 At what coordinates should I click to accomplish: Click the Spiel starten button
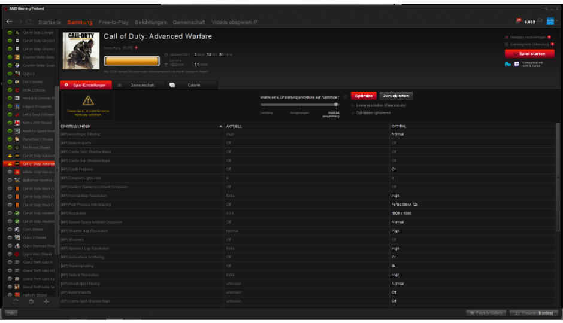point(529,54)
